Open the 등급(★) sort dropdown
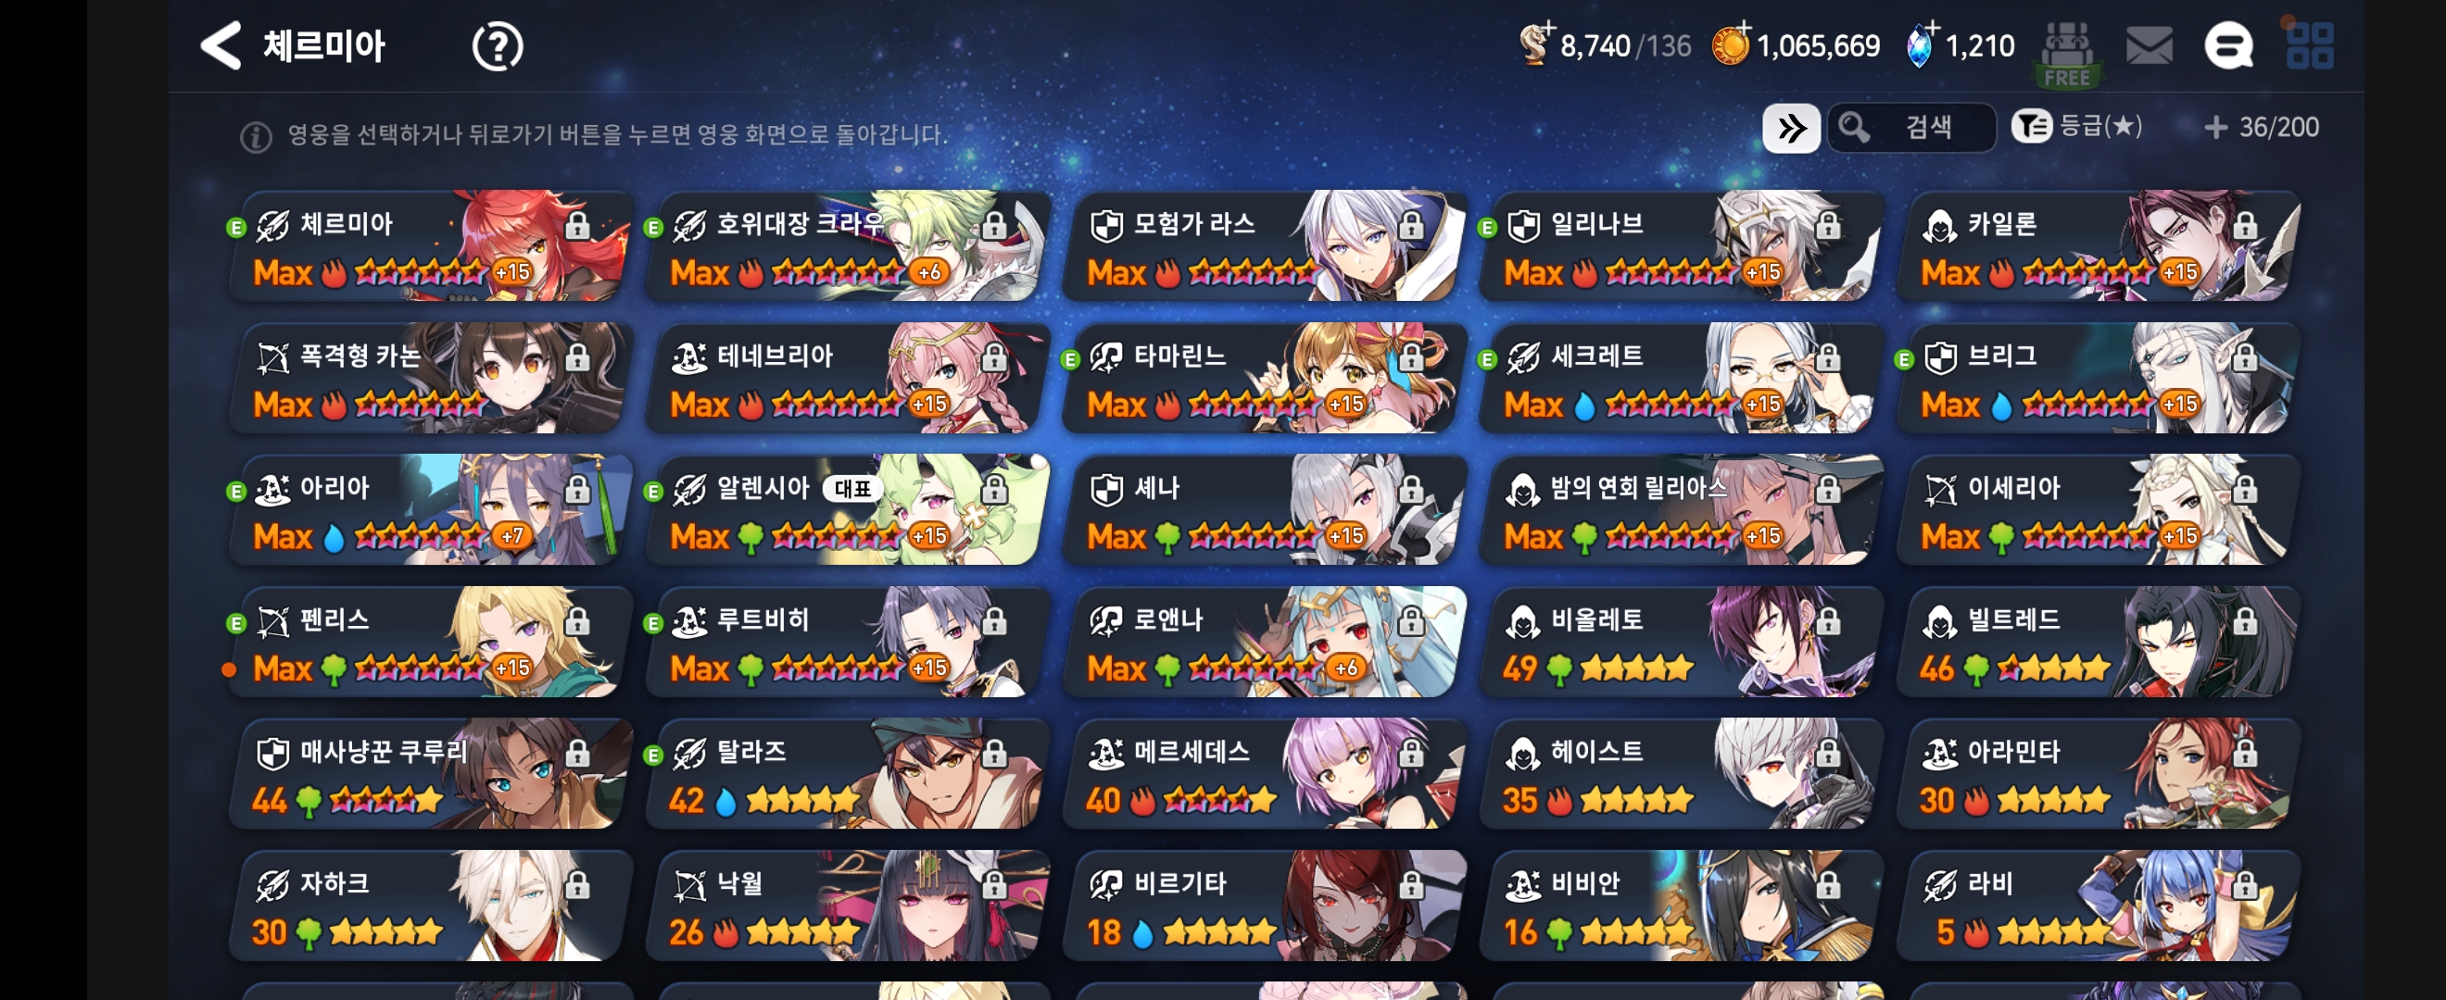 pos(2076,126)
